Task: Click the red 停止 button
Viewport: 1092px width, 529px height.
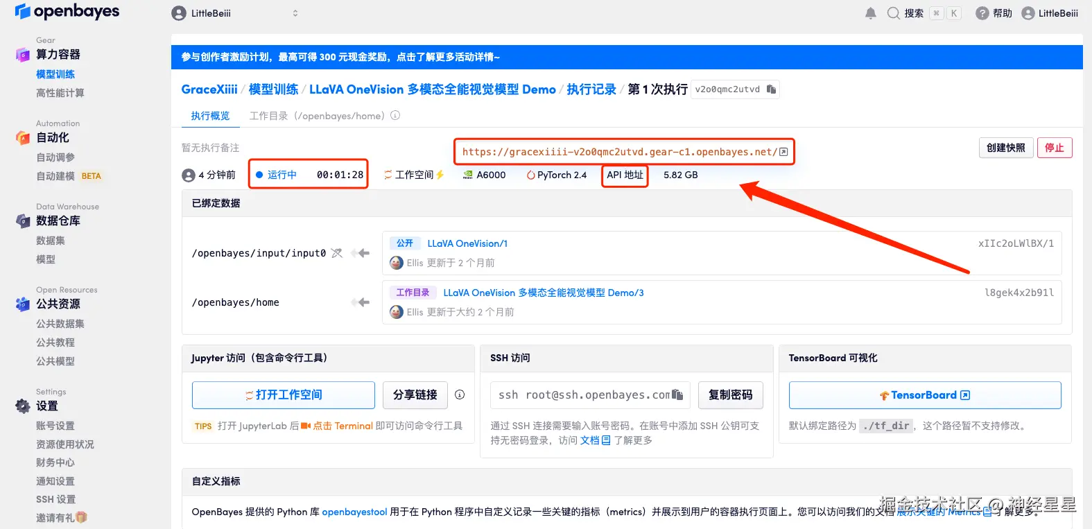Action: [x=1055, y=148]
